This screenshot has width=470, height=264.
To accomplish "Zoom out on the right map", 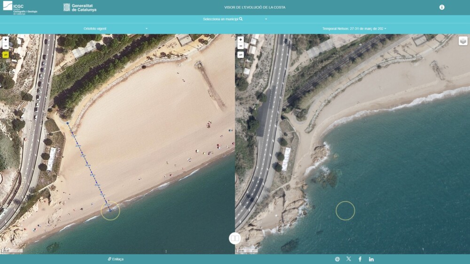I will click(241, 46).
